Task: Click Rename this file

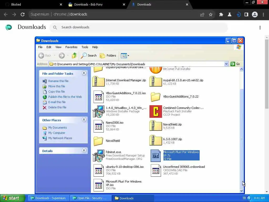Action: pyautogui.click(x=58, y=81)
